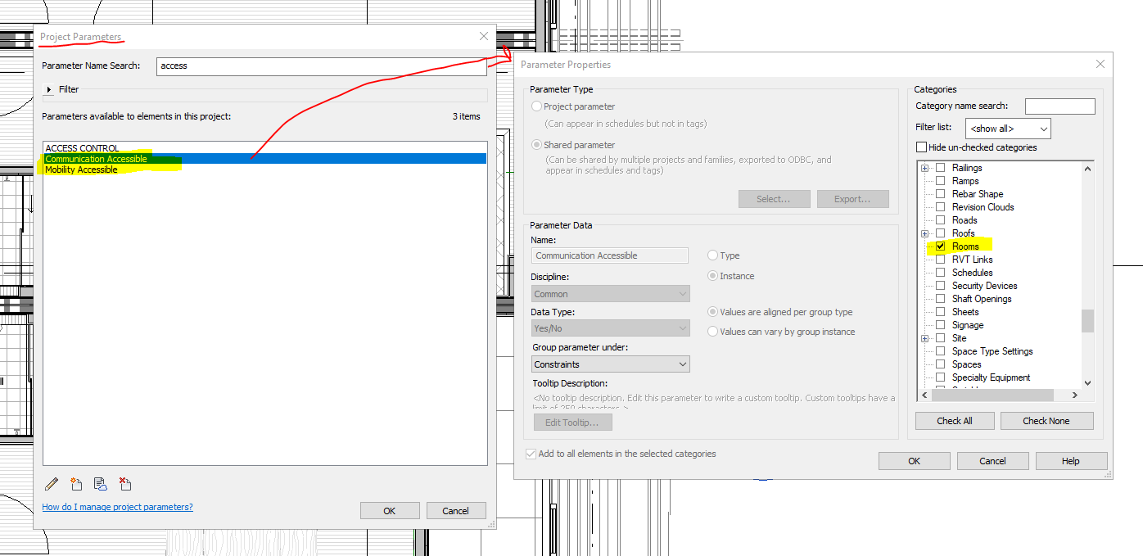
Task: Open the How do I manage project parameters link
Action: pyautogui.click(x=117, y=507)
